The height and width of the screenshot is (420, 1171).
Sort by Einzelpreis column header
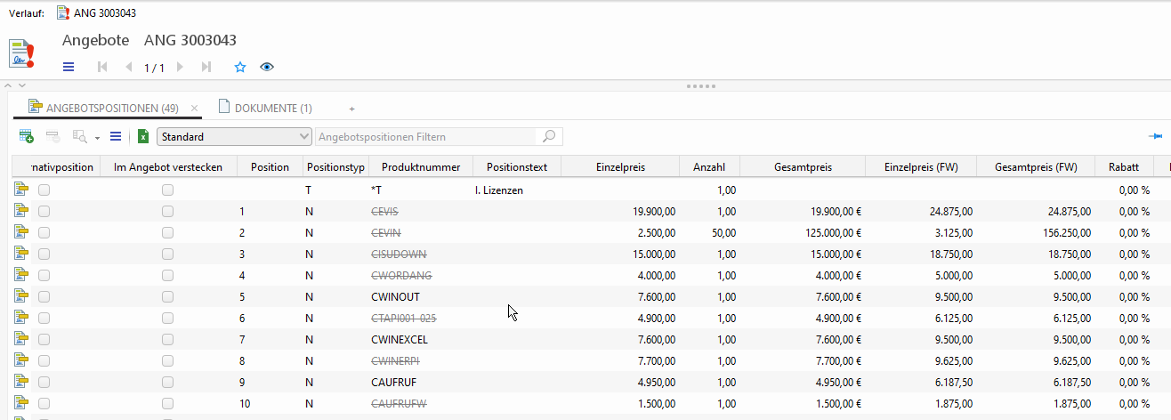pyautogui.click(x=622, y=166)
